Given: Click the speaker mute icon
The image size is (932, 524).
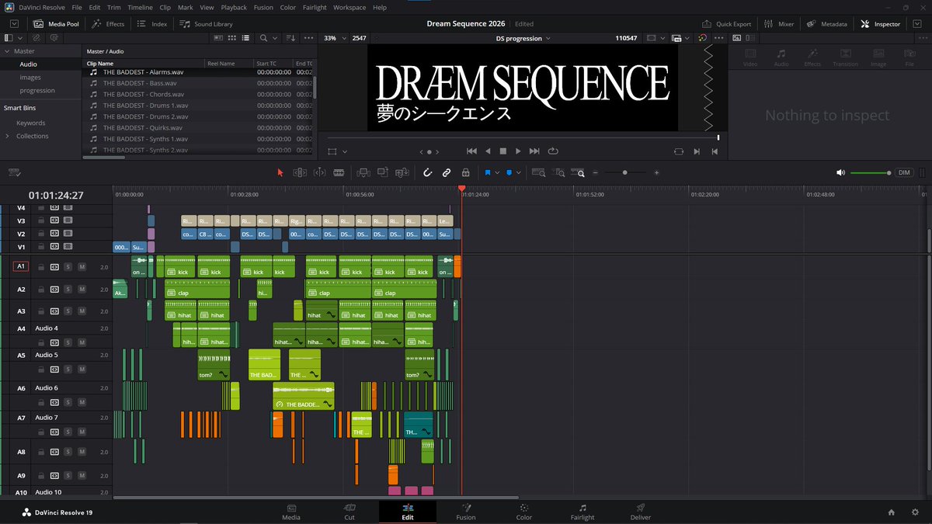Looking at the screenshot, I should [x=840, y=172].
